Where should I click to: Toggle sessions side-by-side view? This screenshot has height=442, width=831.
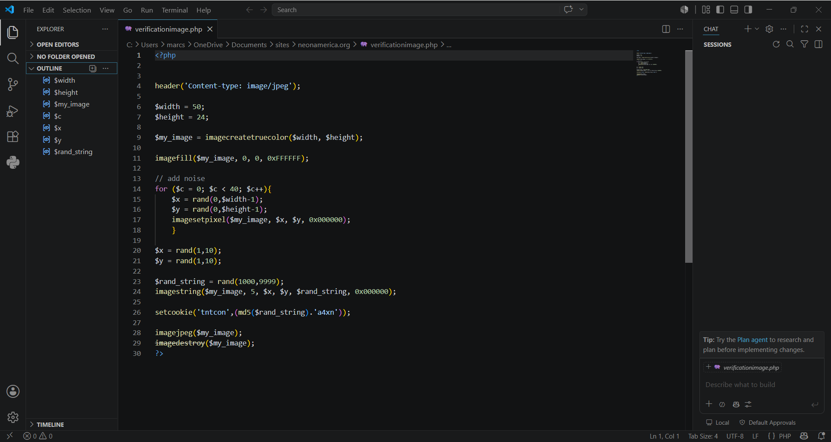[x=818, y=44]
